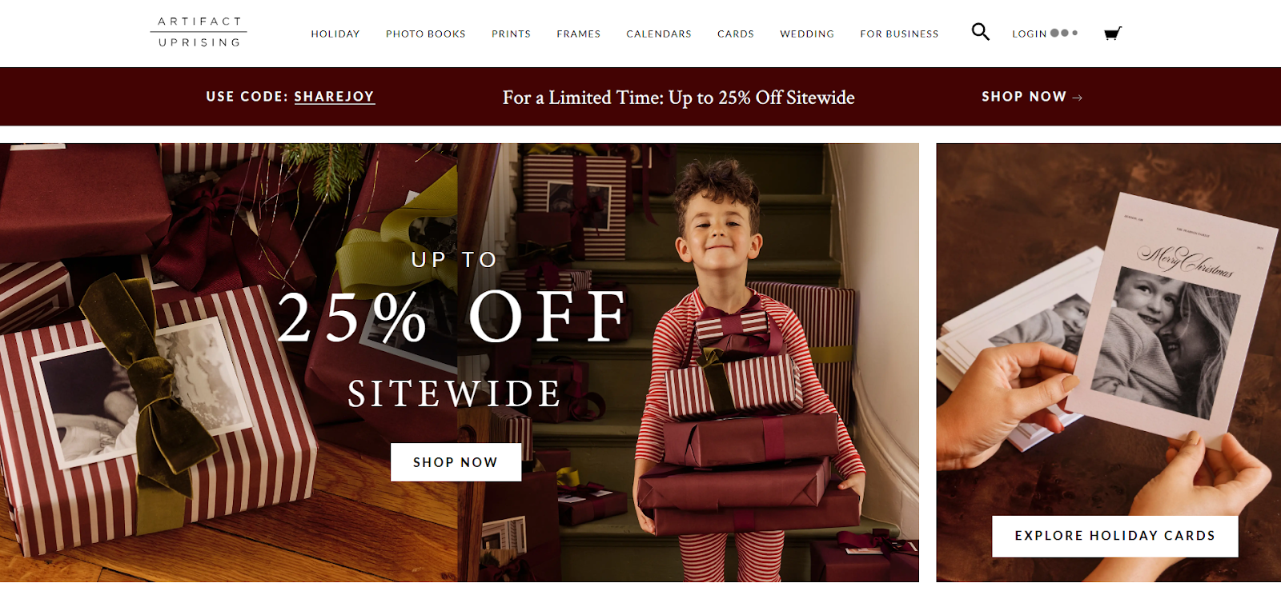Go to For Business section

[x=899, y=34]
